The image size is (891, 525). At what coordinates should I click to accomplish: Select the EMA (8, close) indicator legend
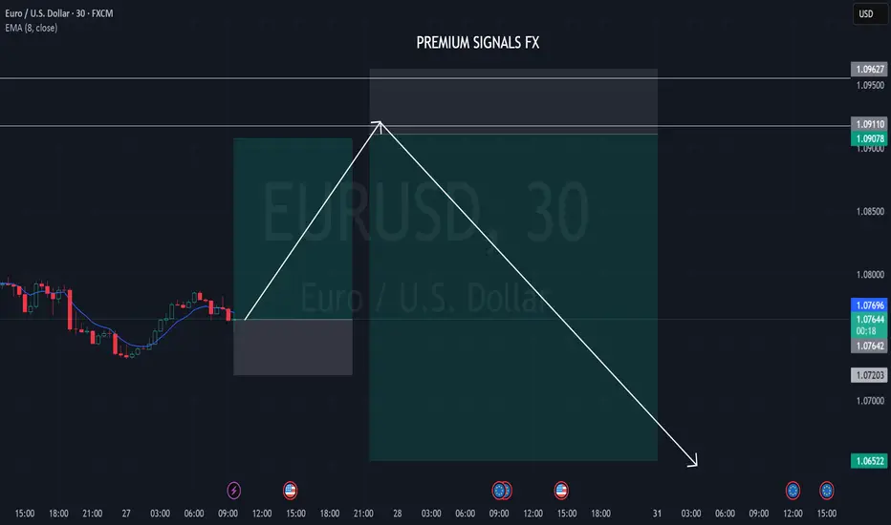pos(32,28)
